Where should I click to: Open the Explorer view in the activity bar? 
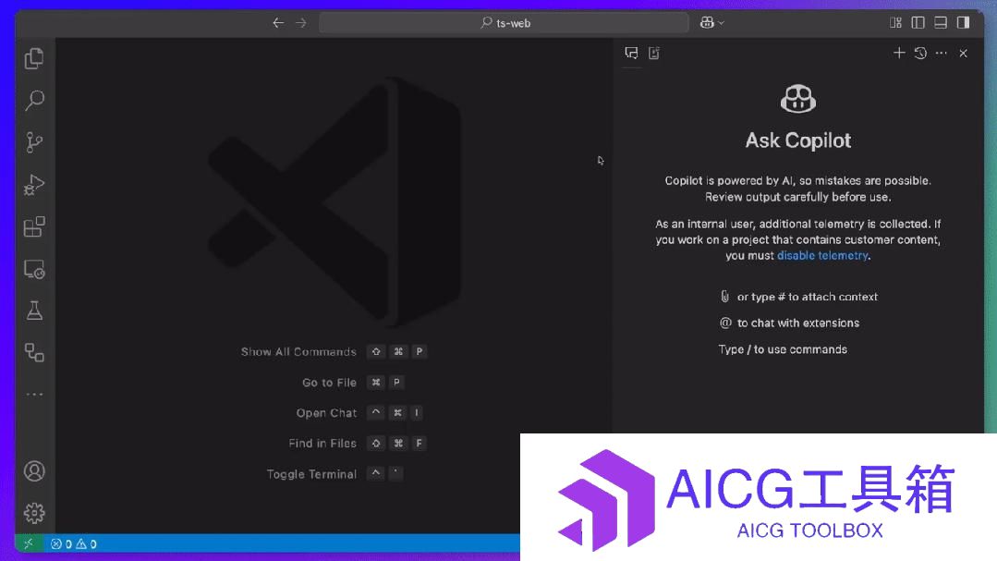34,58
